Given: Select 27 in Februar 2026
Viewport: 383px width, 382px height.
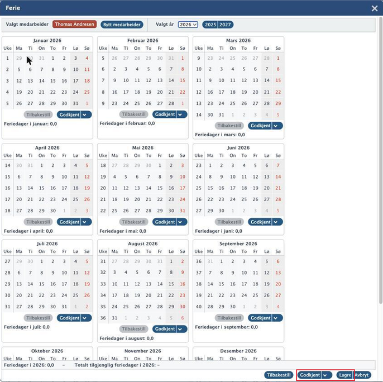Looking at the screenshot, I should pos(160,103).
